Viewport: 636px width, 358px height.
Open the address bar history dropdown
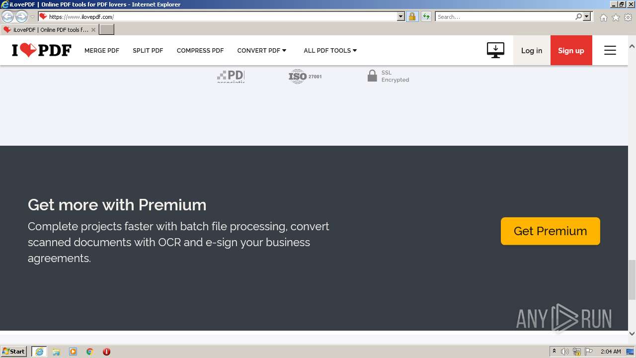(401, 16)
